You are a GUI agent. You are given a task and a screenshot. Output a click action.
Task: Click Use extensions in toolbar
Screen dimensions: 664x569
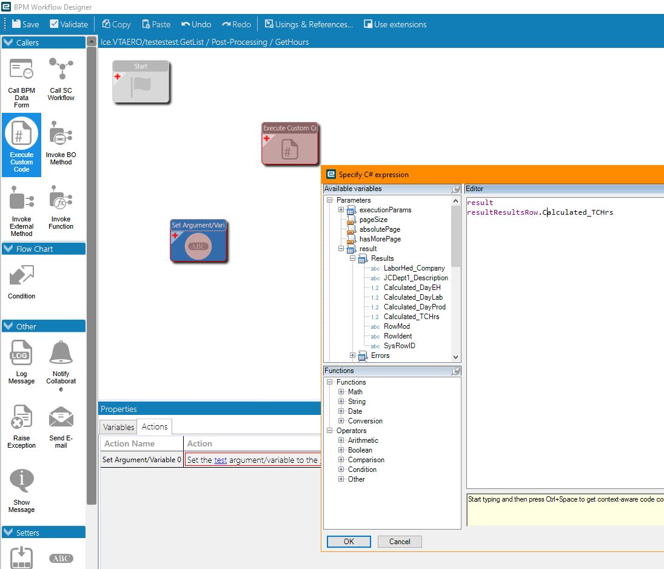pyautogui.click(x=395, y=24)
